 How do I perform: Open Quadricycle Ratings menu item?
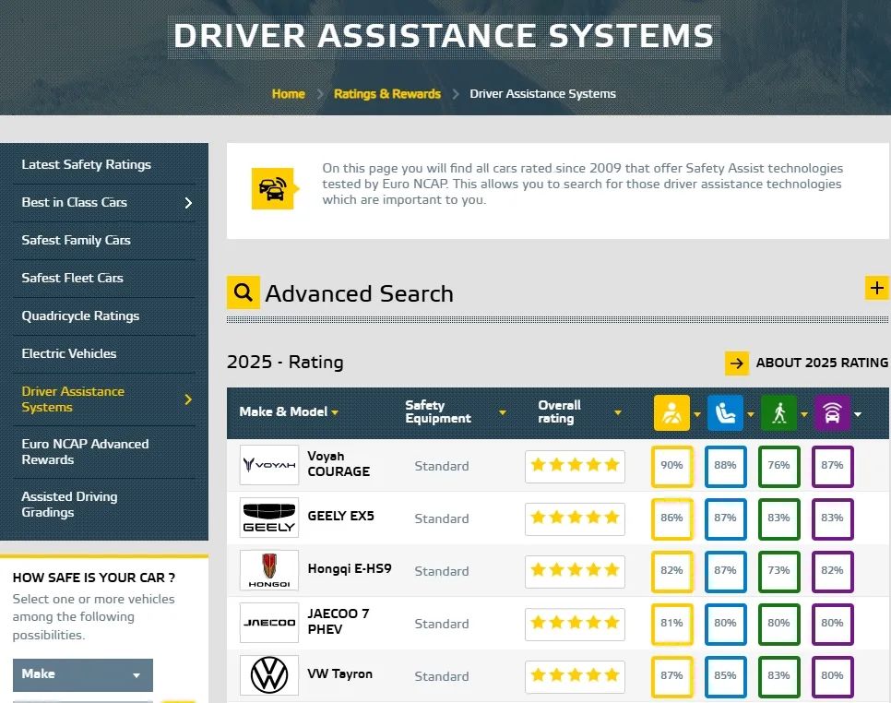pos(80,316)
